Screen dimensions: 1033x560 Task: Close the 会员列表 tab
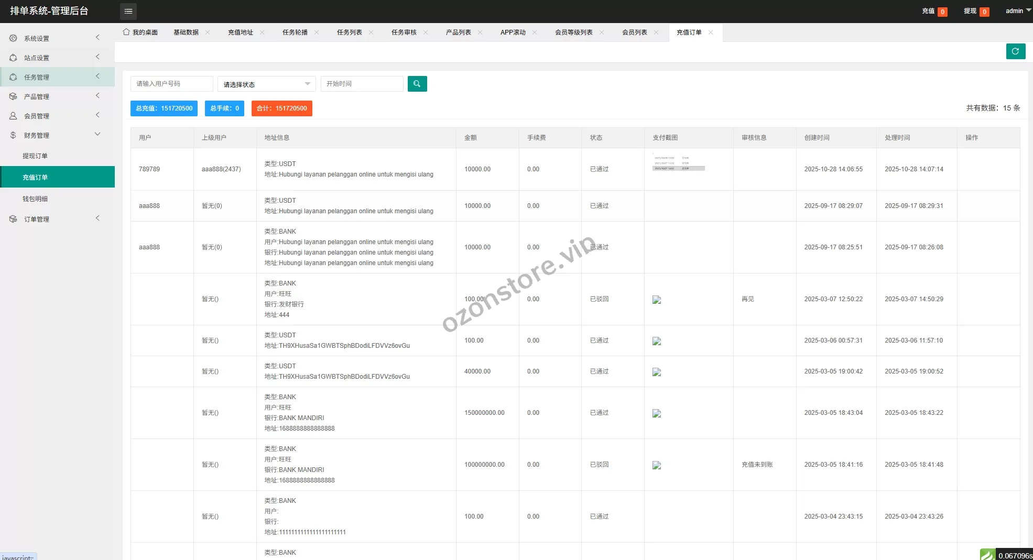tap(656, 32)
